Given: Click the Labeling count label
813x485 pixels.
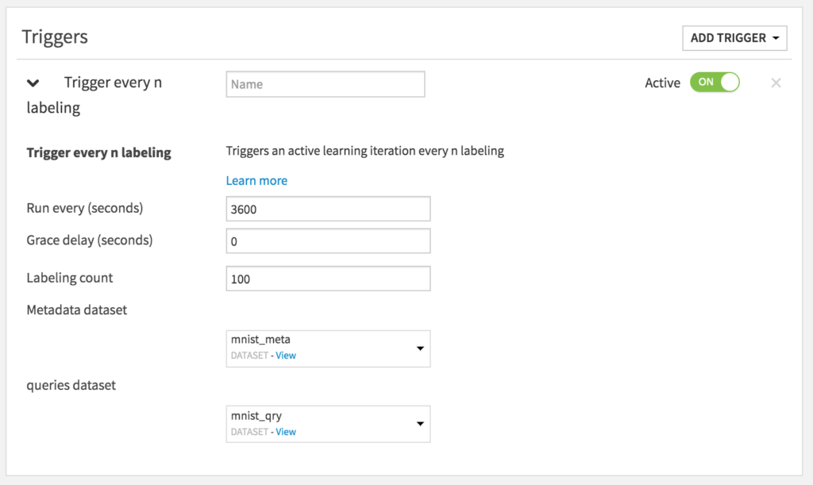Looking at the screenshot, I should 70,278.
